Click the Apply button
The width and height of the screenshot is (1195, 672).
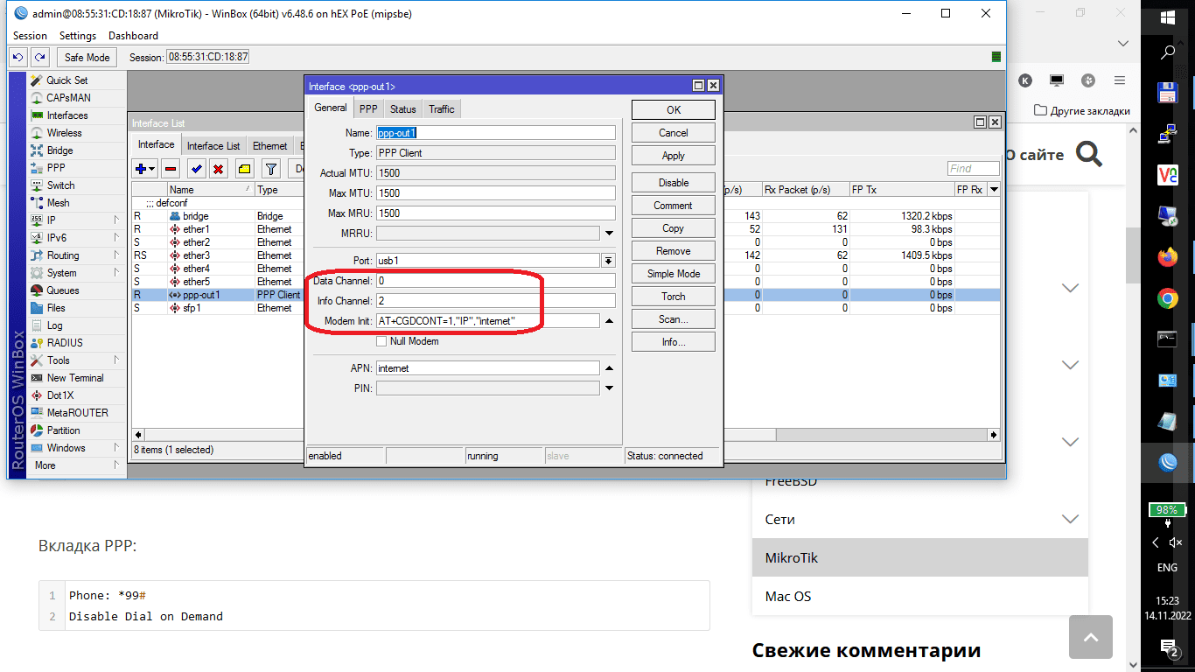tap(673, 156)
